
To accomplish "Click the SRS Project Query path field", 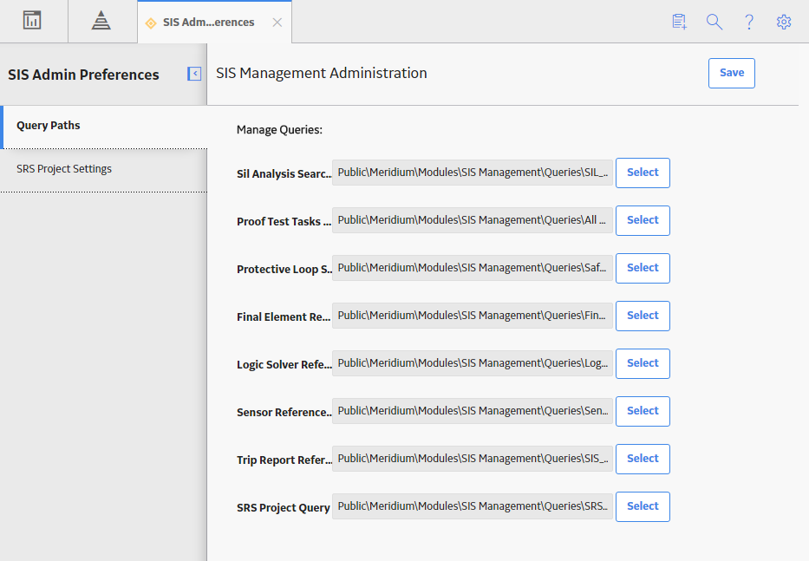I will [x=473, y=507].
